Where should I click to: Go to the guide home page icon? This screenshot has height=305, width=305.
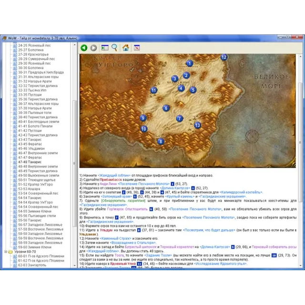pyautogui.click(x=126, y=48)
